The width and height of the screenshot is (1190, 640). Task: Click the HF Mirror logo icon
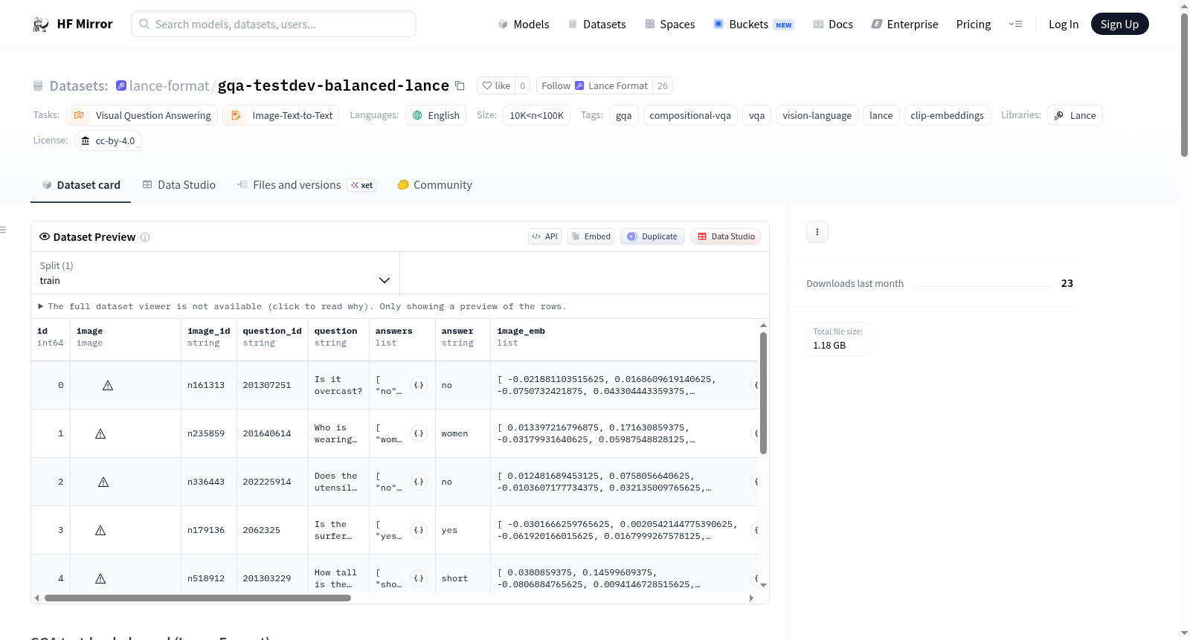pyautogui.click(x=41, y=25)
